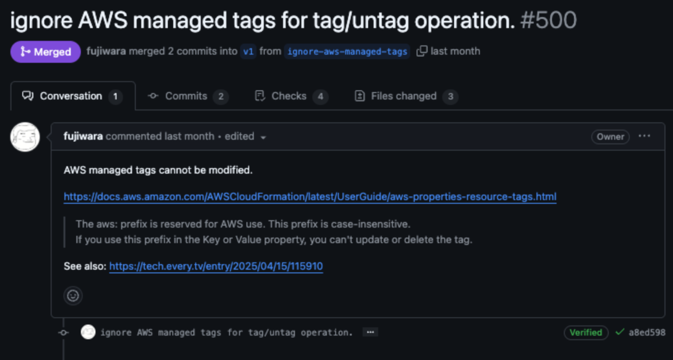673x360 pixels.
Task: Open commit hash a8ed598
Action: pyautogui.click(x=647, y=332)
